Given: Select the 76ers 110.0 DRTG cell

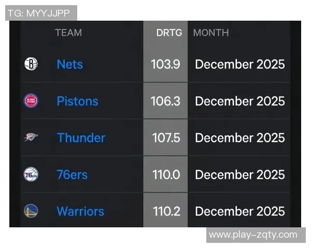Looking at the screenshot, I should click(166, 174).
